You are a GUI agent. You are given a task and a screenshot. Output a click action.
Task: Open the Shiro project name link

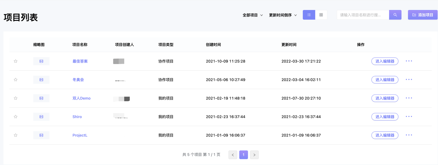(77, 117)
